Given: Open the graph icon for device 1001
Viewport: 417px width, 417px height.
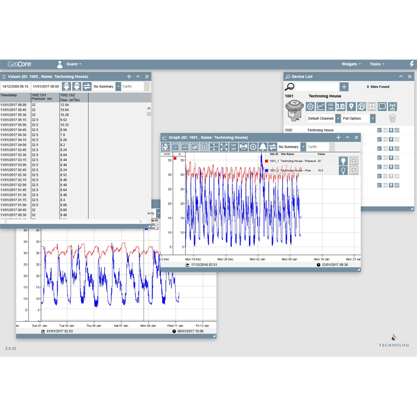Looking at the screenshot, I should [320, 107].
